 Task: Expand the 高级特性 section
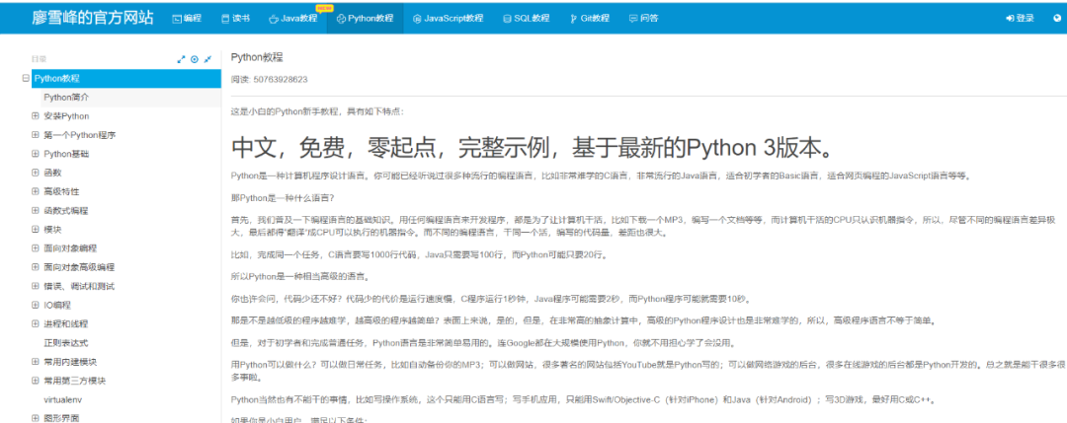[36, 191]
